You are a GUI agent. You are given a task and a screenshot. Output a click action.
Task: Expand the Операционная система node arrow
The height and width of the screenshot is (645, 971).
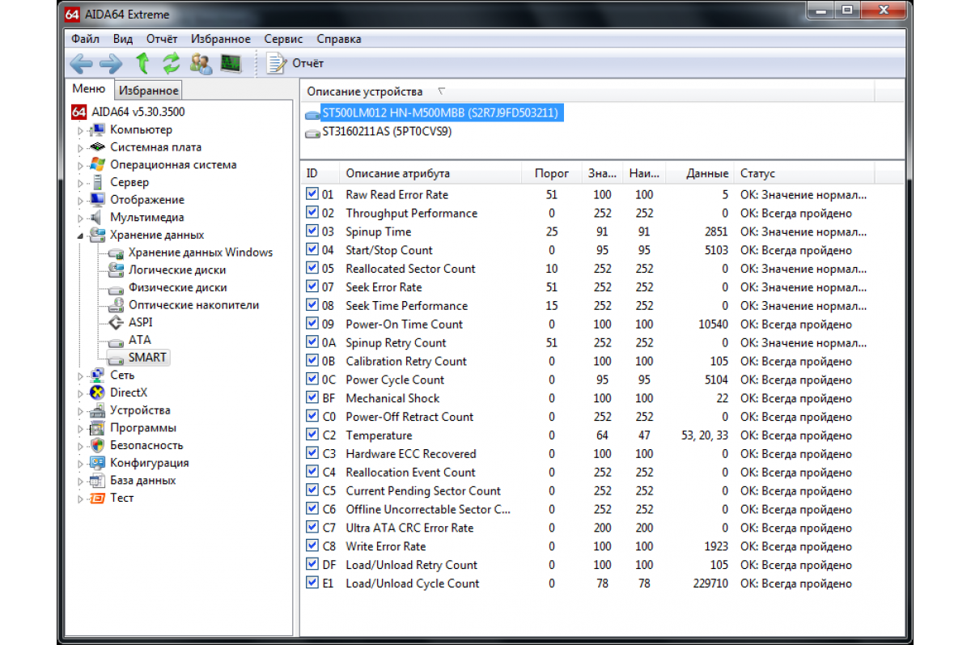[x=81, y=165]
